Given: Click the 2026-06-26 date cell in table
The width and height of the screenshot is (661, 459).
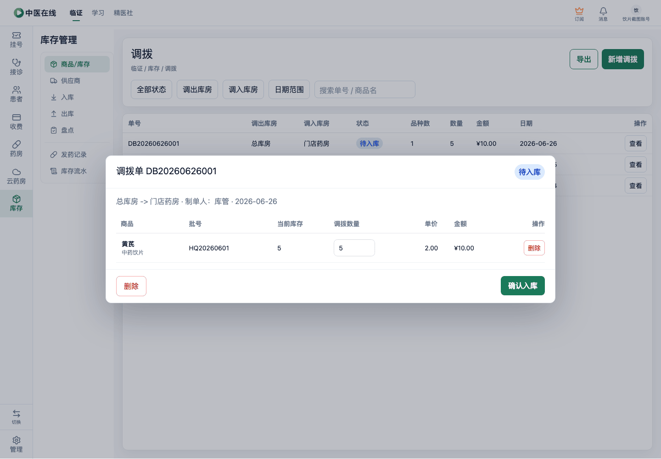Looking at the screenshot, I should coord(538,144).
